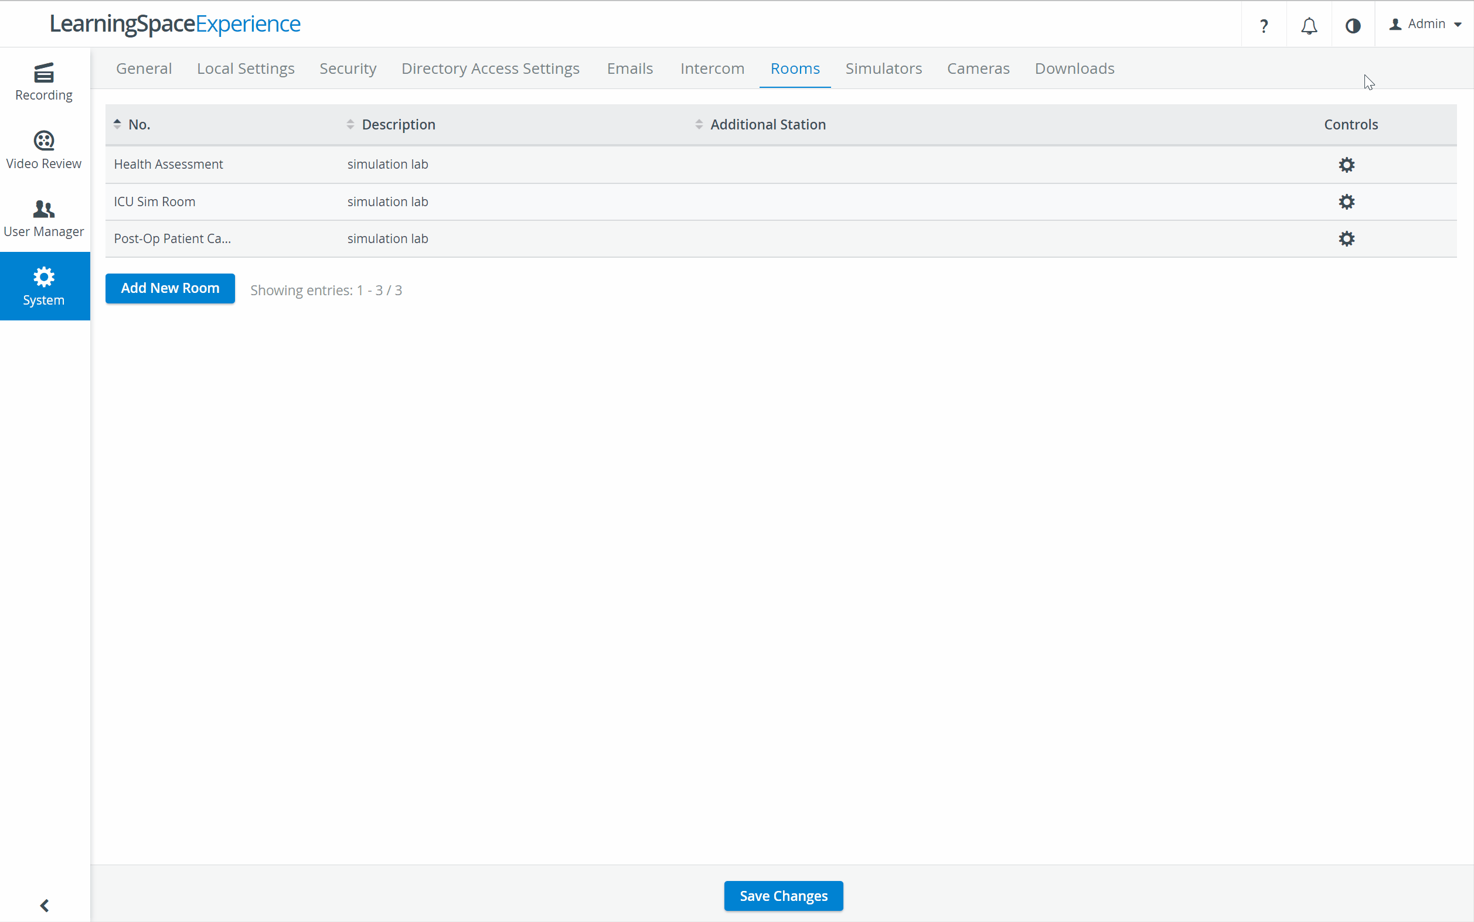The width and height of the screenshot is (1474, 922).
Task: Click the Add New Room button
Action: click(170, 288)
